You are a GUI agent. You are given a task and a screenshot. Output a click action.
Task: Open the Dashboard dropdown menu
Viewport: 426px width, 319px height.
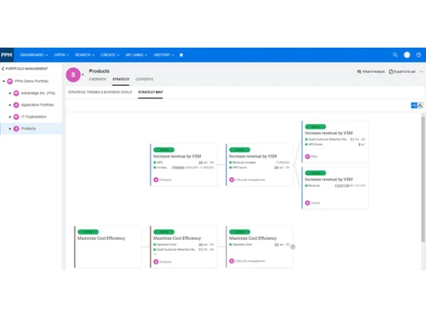(34, 55)
